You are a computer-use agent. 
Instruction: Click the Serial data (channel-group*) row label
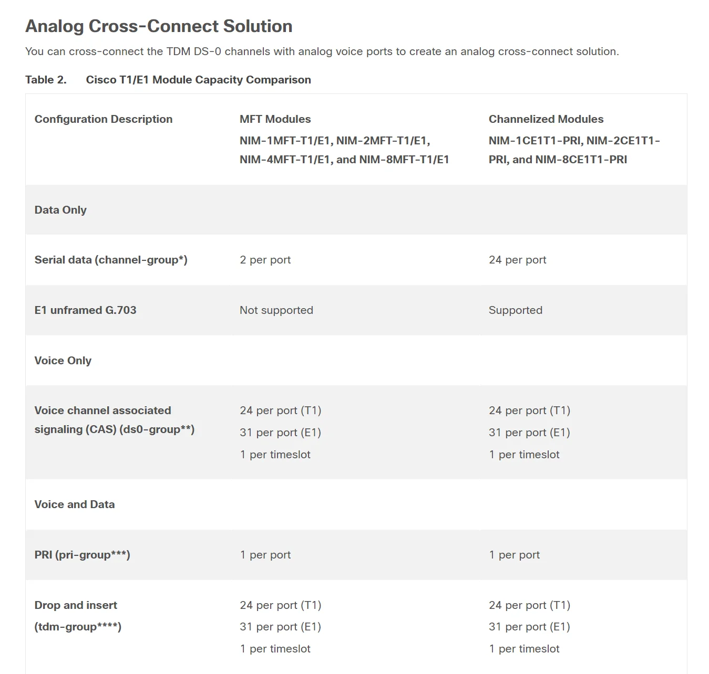[x=111, y=260]
